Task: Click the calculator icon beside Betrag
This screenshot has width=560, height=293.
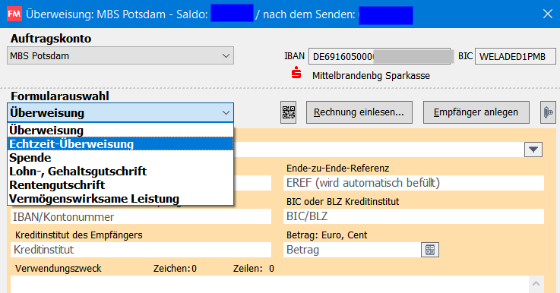Action: tap(430, 250)
